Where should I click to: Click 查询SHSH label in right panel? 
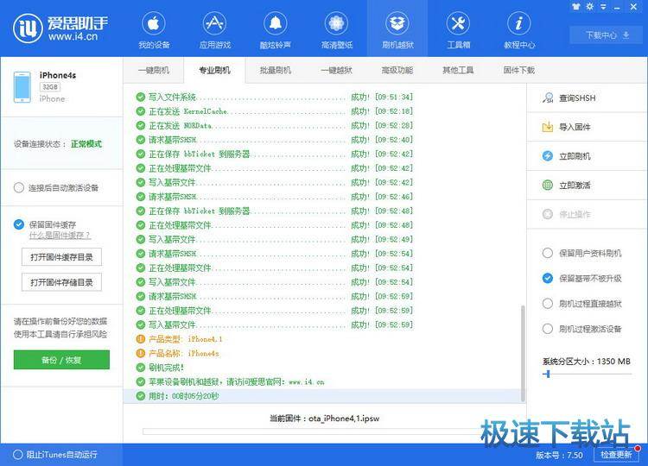[x=577, y=98]
